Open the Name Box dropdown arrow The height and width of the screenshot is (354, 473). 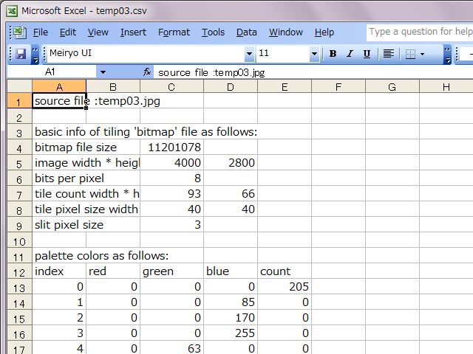pos(103,72)
